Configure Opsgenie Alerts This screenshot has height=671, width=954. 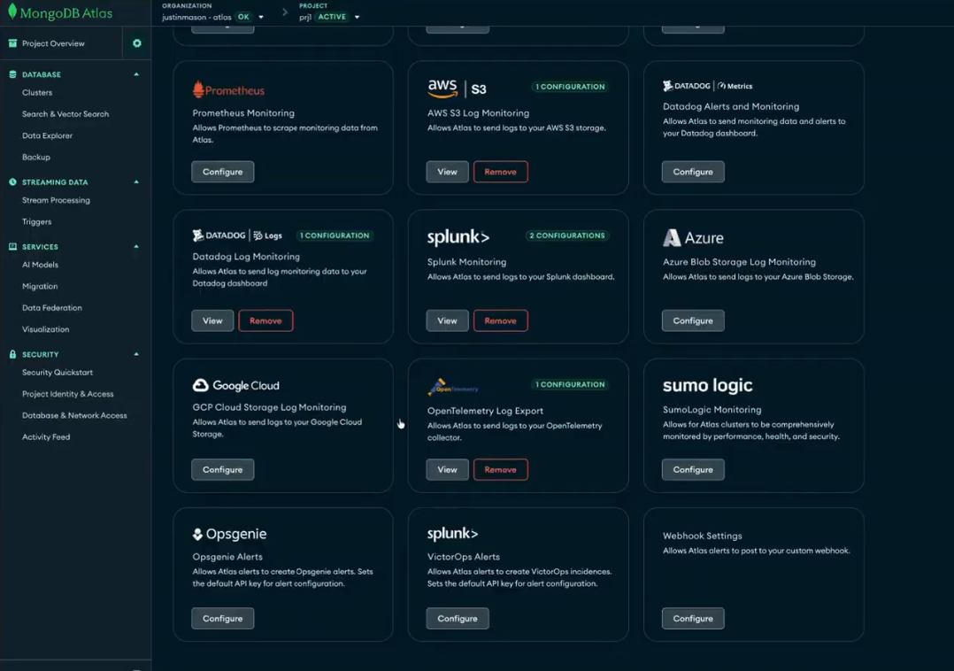coord(223,618)
